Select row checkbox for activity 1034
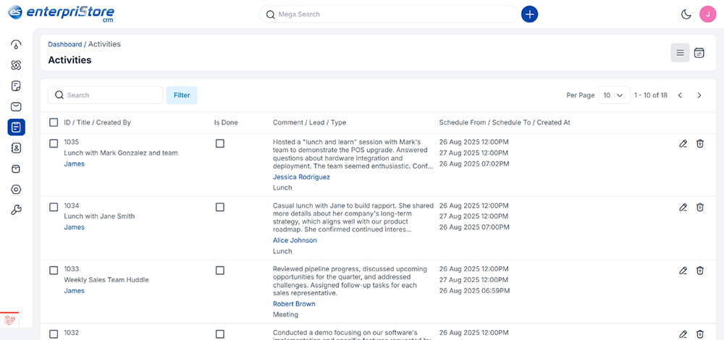The height and width of the screenshot is (340, 724). [54, 207]
